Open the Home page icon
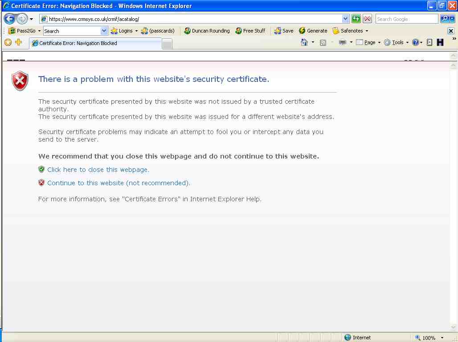Viewport: 458px width, 342px height. pos(304,42)
